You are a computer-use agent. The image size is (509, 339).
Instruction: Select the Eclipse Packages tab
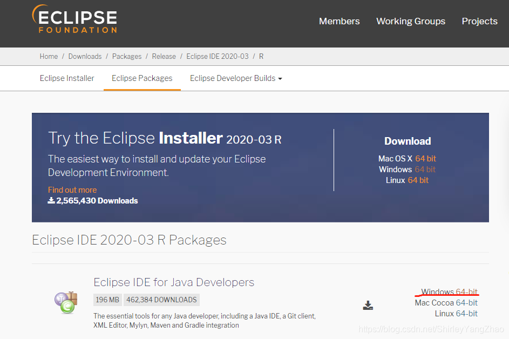point(142,78)
